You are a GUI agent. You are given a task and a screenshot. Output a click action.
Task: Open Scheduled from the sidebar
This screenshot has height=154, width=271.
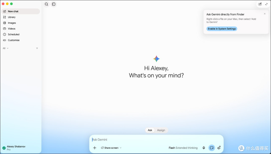[x=21, y=34]
